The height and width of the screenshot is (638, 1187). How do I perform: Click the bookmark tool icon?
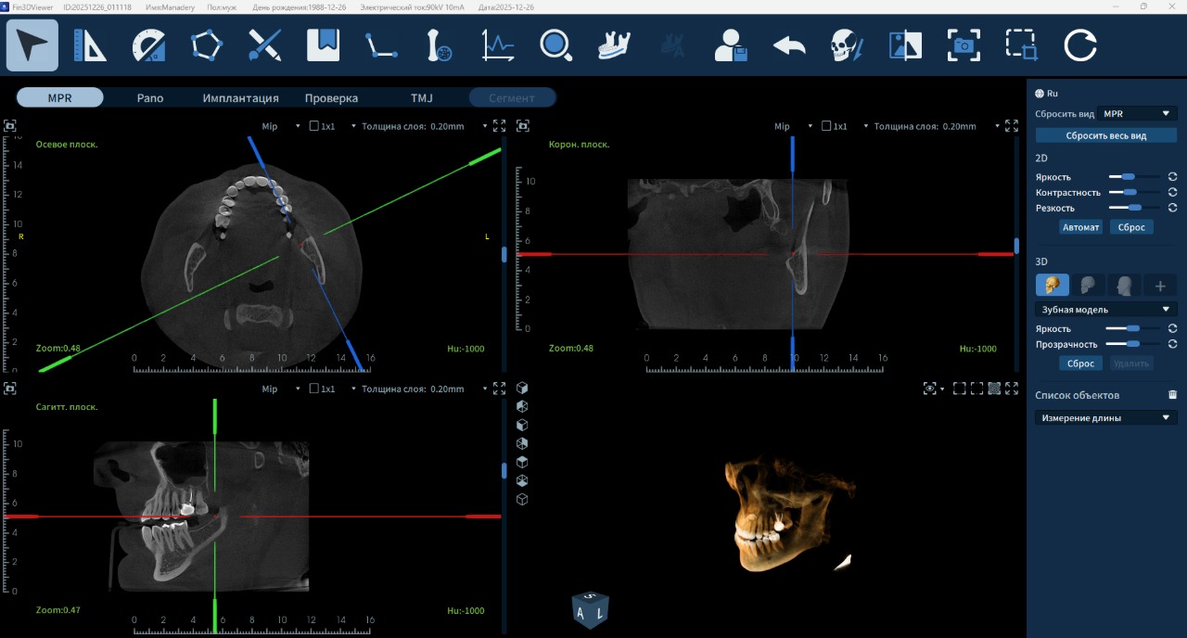tap(323, 45)
